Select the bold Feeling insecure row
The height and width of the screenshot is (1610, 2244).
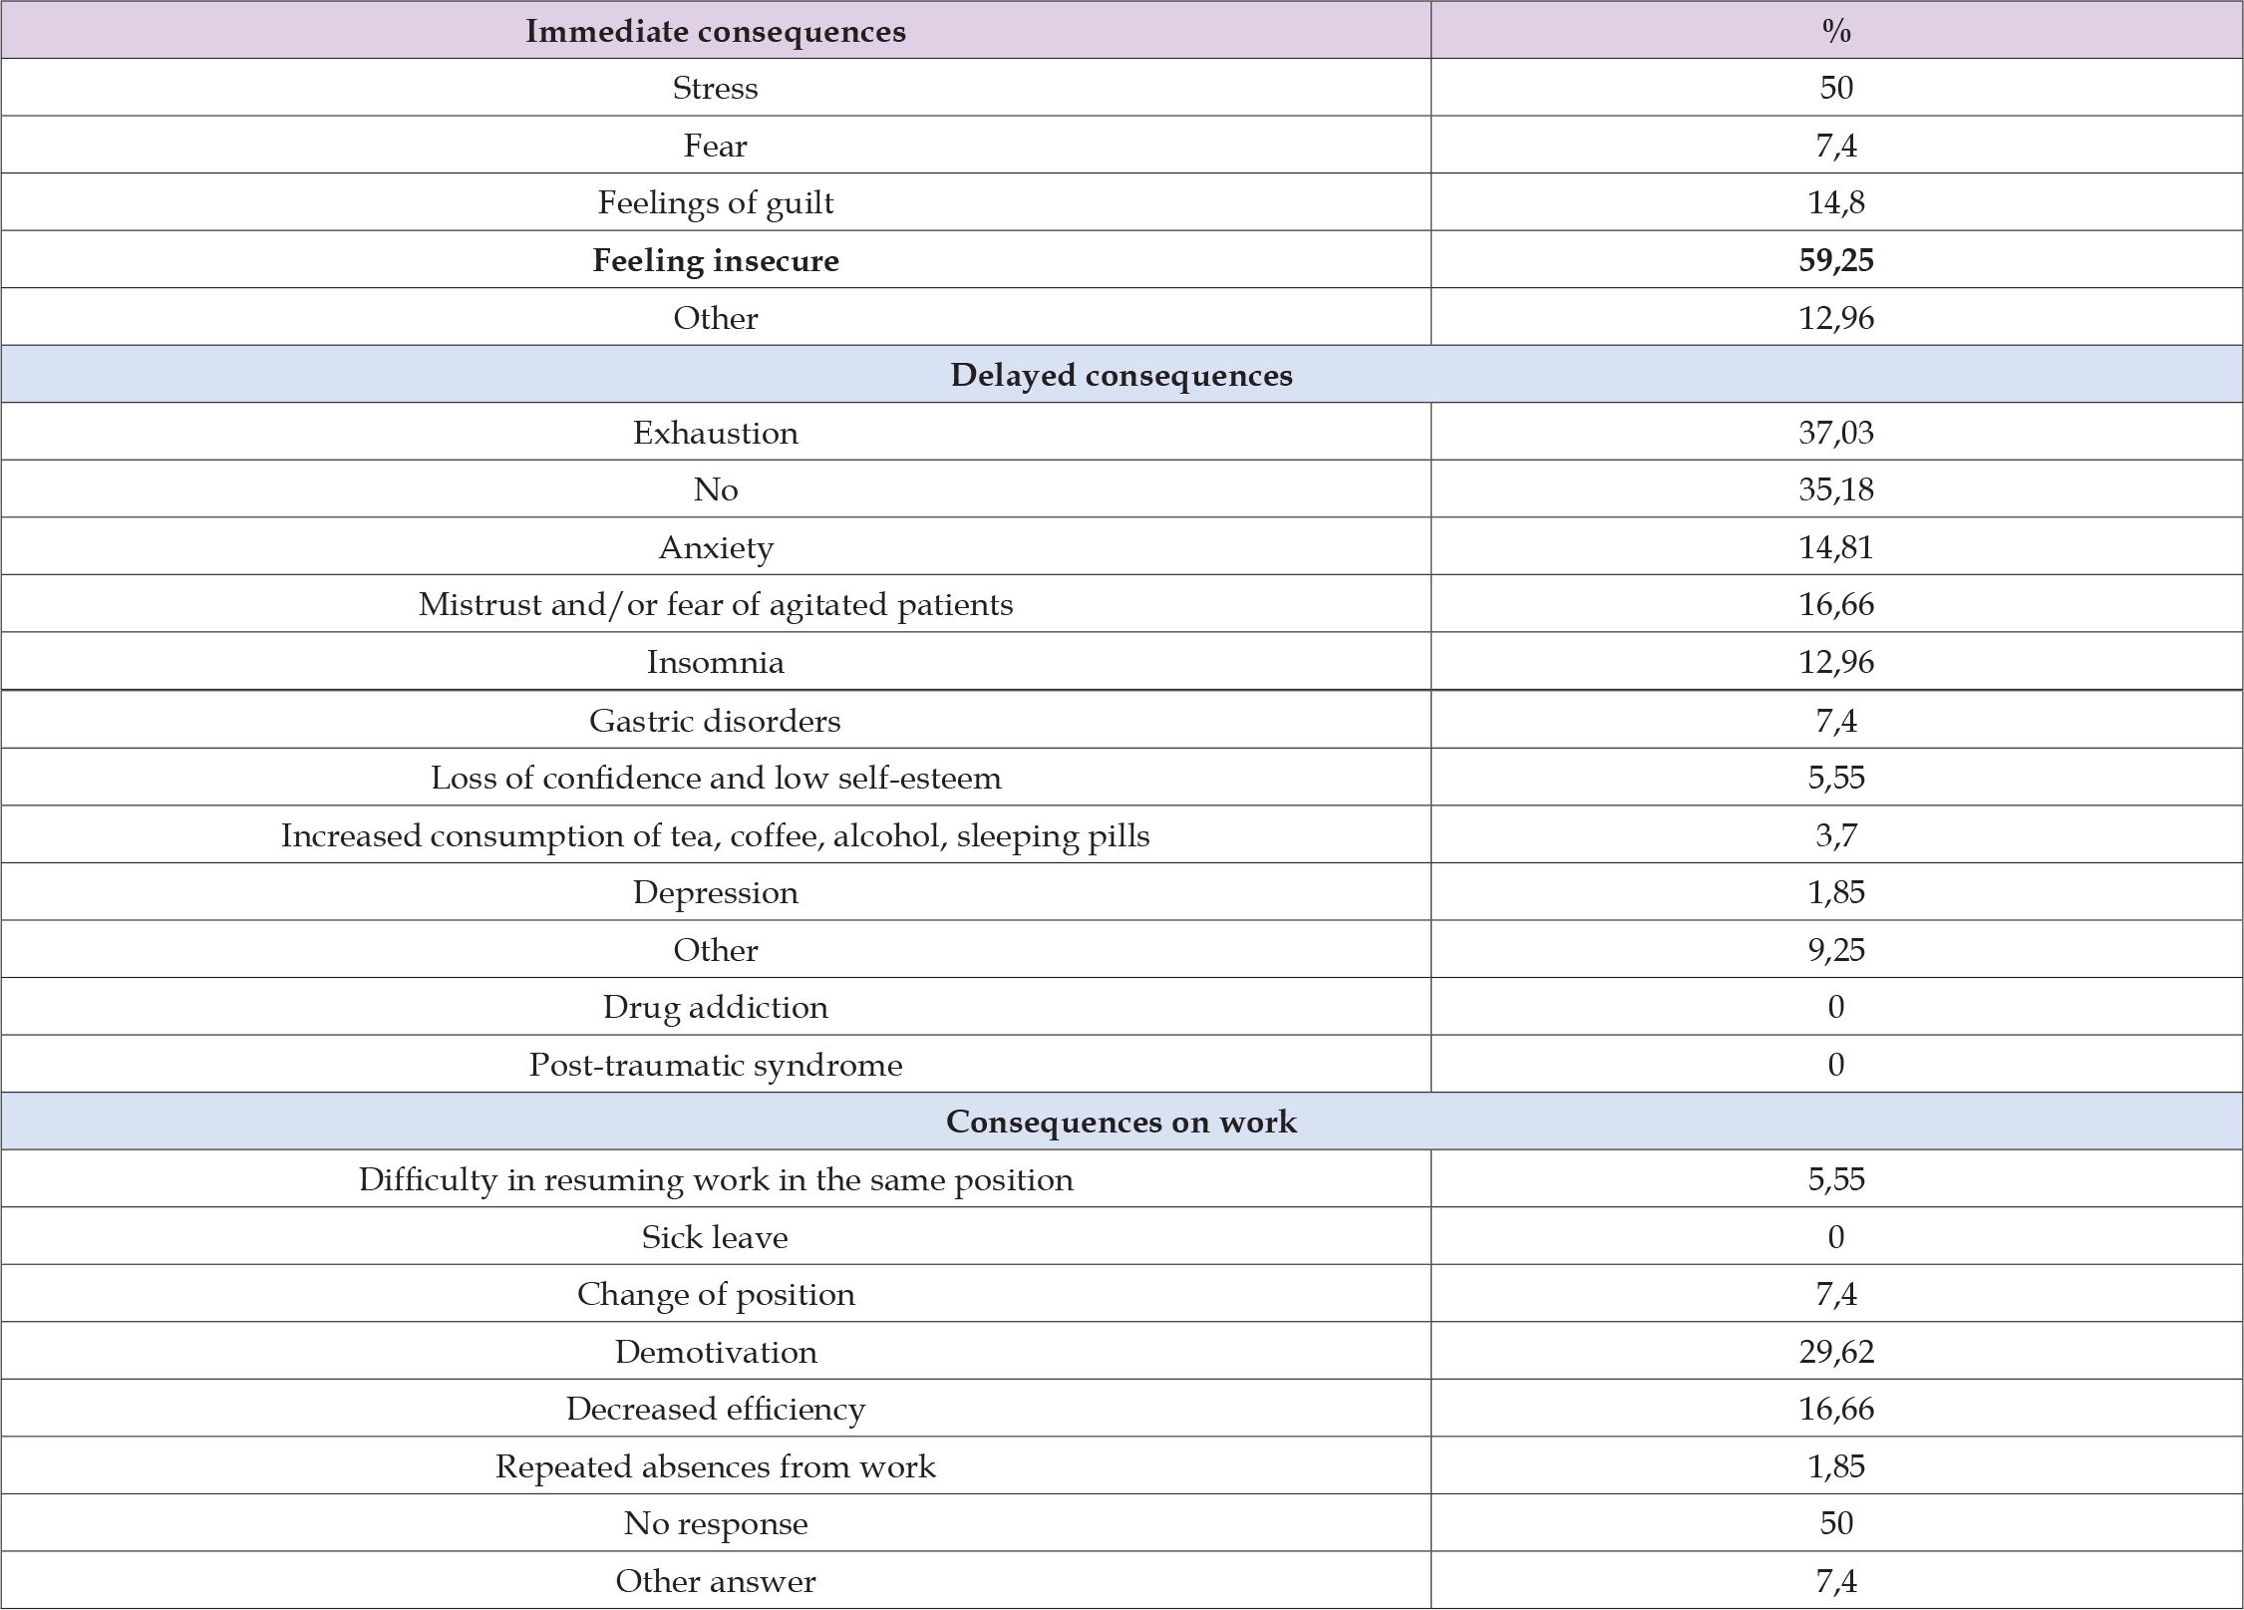715,260
